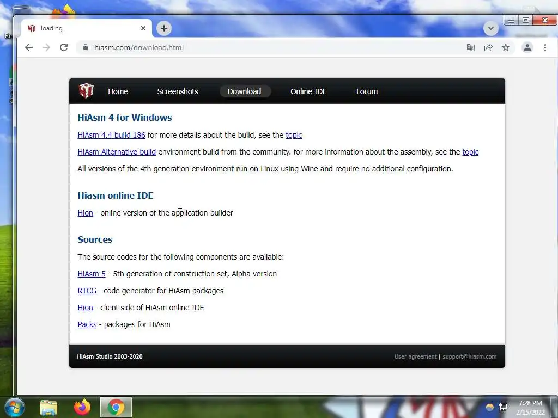The image size is (558, 418).
Task: Bookmark page with the star icon
Action: click(506, 47)
